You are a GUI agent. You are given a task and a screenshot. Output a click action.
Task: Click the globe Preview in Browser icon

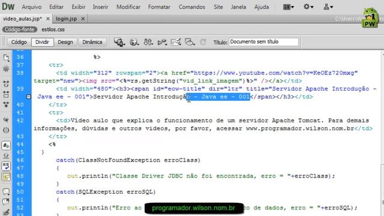134,42
